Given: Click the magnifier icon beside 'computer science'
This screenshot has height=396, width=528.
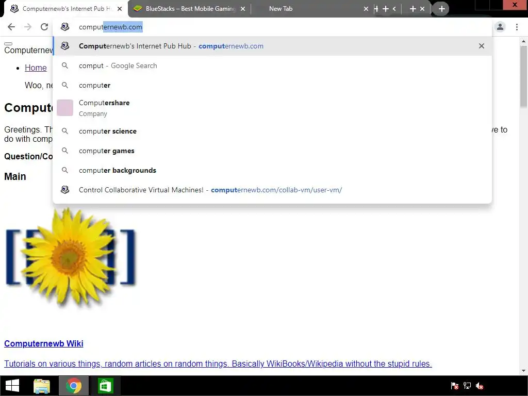Looking at the screenshot, I should click(65, 131).
